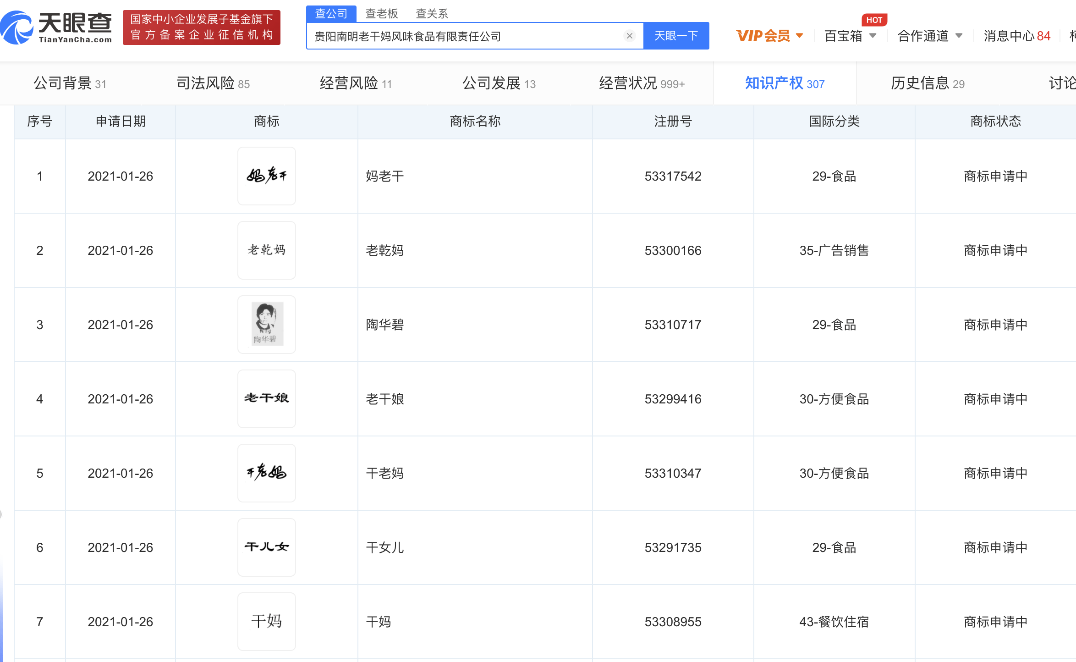Go to 历史信息 tab

click(928, 83)
